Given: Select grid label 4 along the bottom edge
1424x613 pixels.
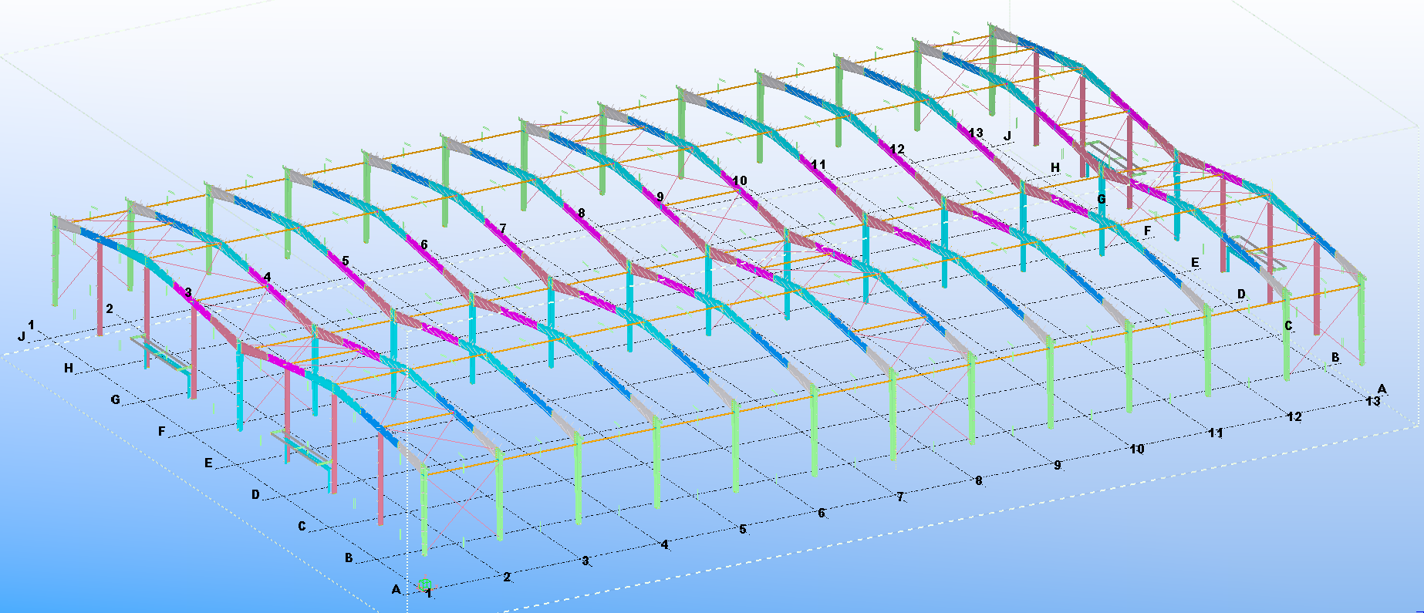Looking at the screenshot, I should (x=664, y=545).
